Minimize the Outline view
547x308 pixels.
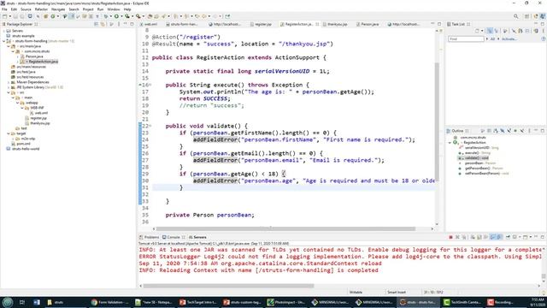tap(536, 131)
